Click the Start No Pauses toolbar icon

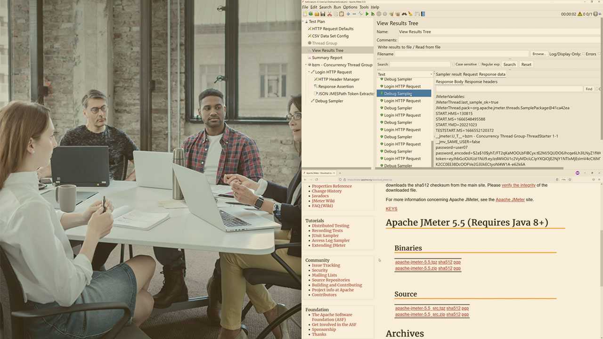tap(373, 14)
